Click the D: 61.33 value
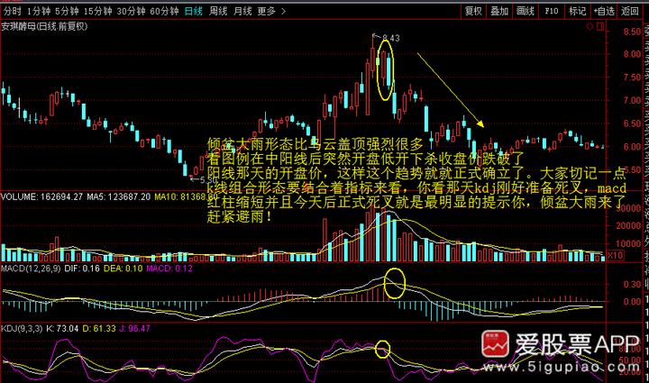Image resolution: width=649 pixels, height=383 pixels. click(x=99, y=329)
